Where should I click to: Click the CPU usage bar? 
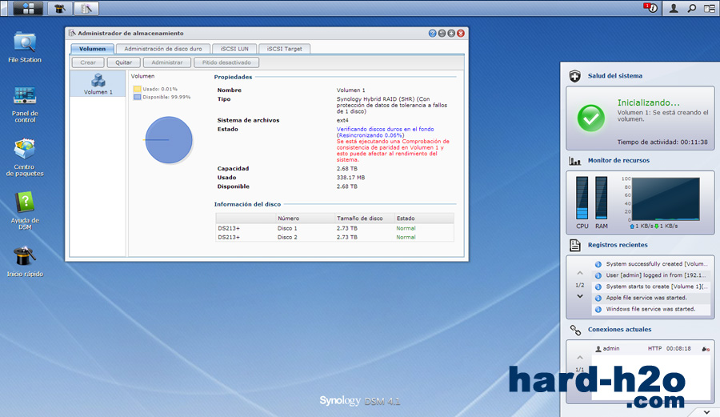pyautogui.click(x=582, y=198)
